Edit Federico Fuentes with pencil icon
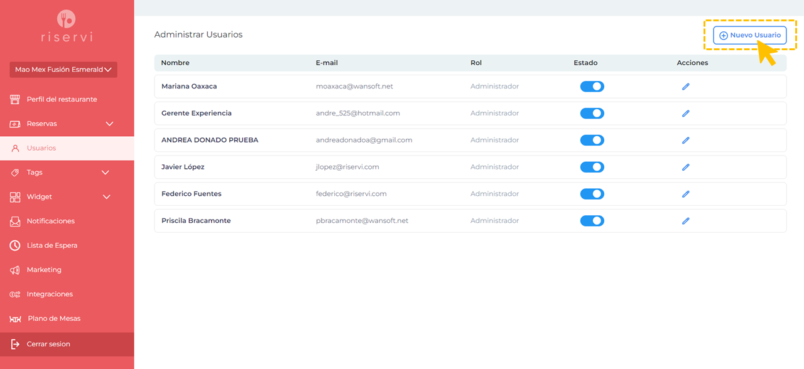Screen dimensions: 804x369 686,194
